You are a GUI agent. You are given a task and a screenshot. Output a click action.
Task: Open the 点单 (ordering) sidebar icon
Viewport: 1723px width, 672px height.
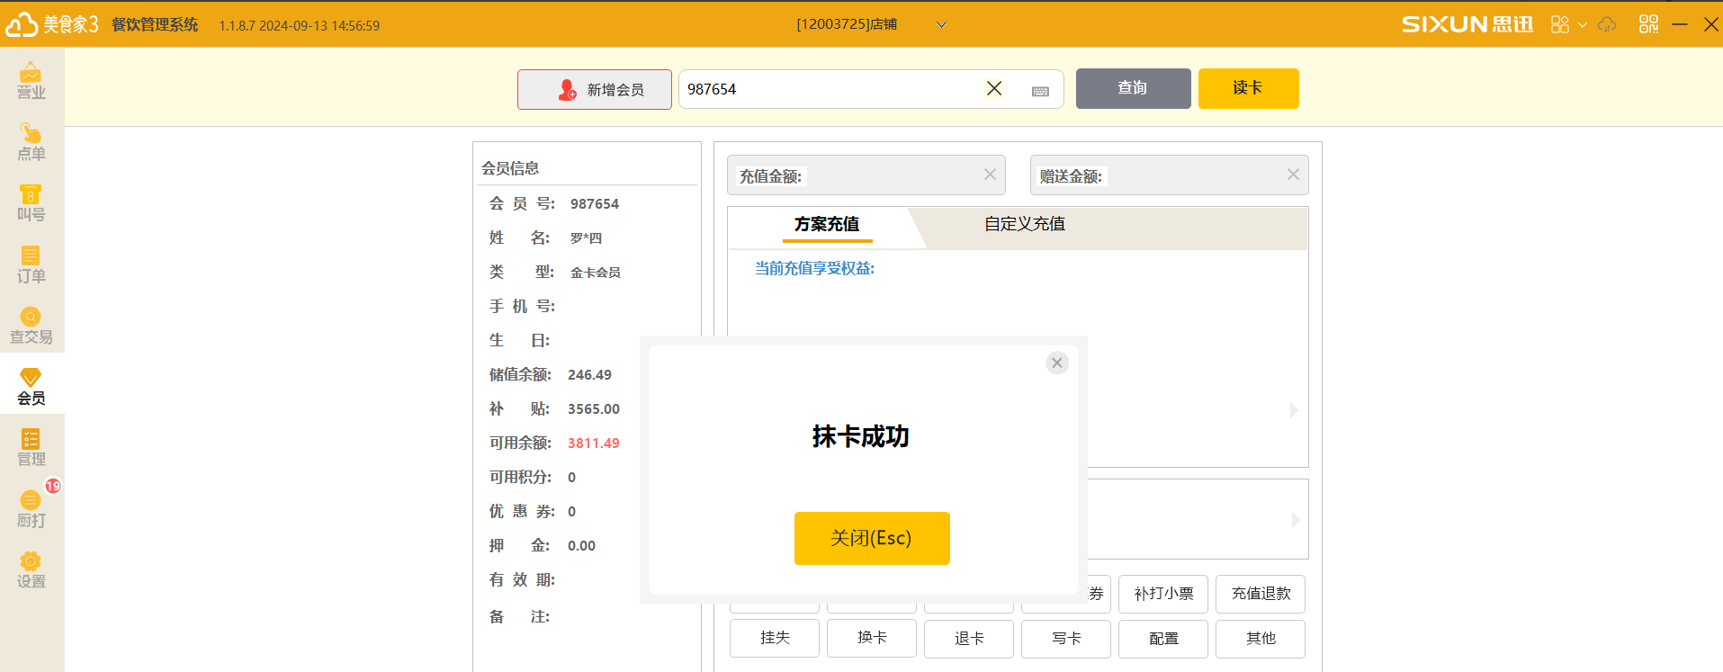[31, 142]
